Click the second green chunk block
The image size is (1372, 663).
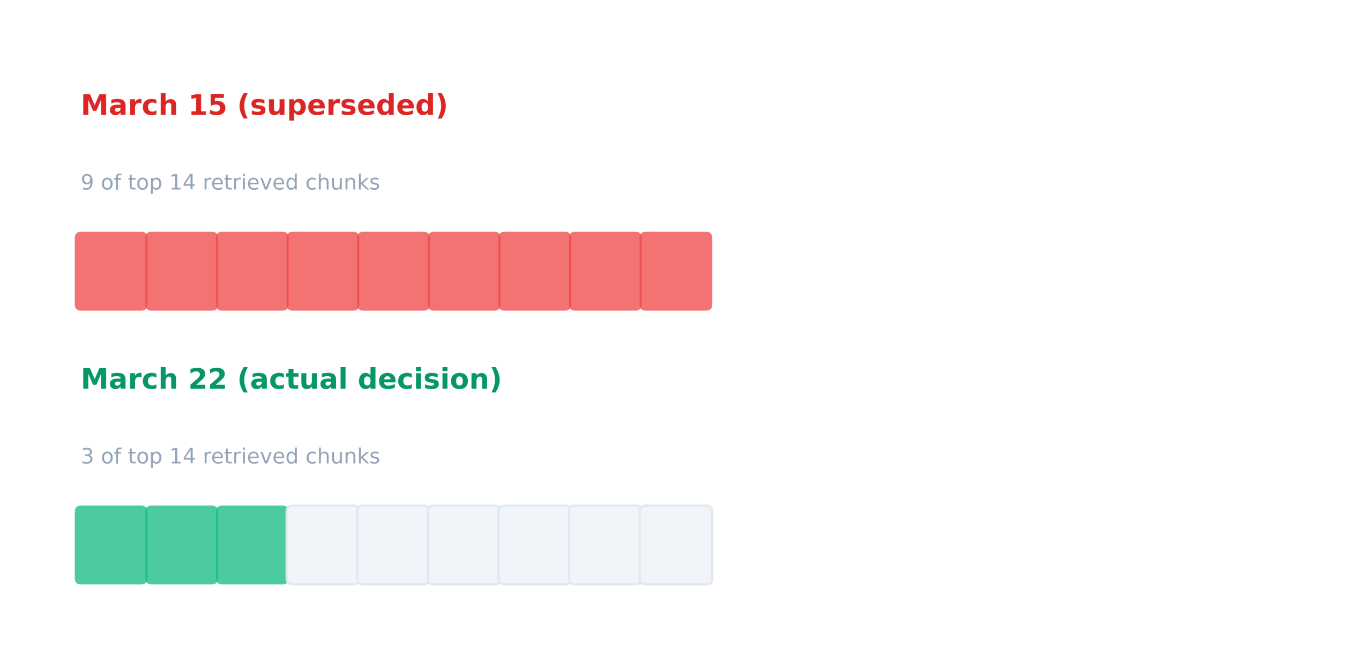click(181, 545)
